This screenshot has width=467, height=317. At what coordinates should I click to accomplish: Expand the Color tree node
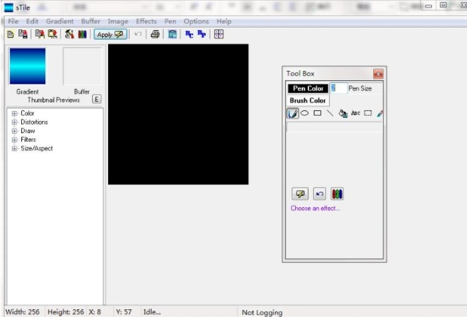[14, 113]
